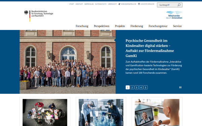Click the Bundesministerium für Forschung logo
Image resolution: width=202 pixels, height=126 pixels.
point(39,16)
